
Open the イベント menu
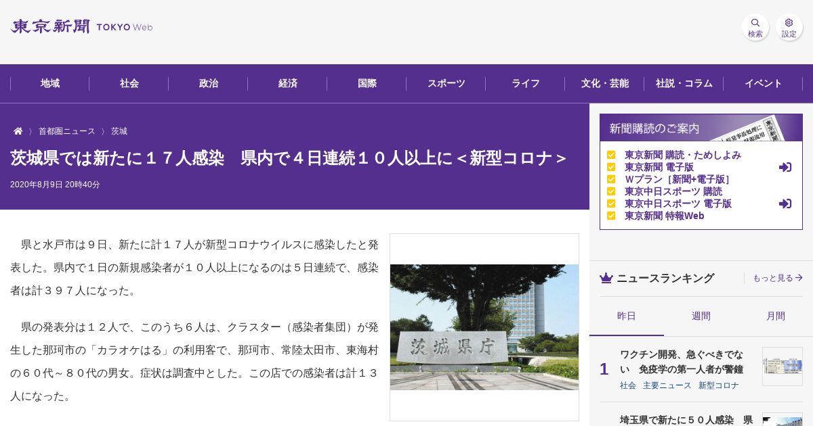[x=764, y=84]
